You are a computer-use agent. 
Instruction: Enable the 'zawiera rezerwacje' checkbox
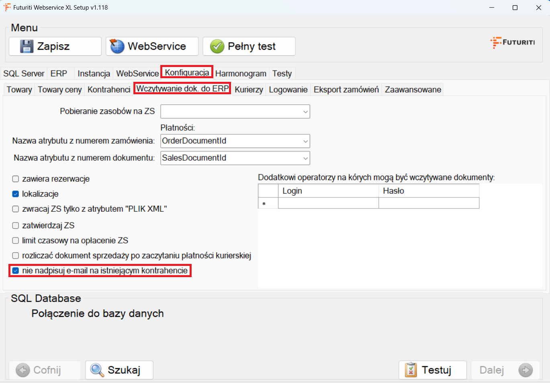coord(16,179)
